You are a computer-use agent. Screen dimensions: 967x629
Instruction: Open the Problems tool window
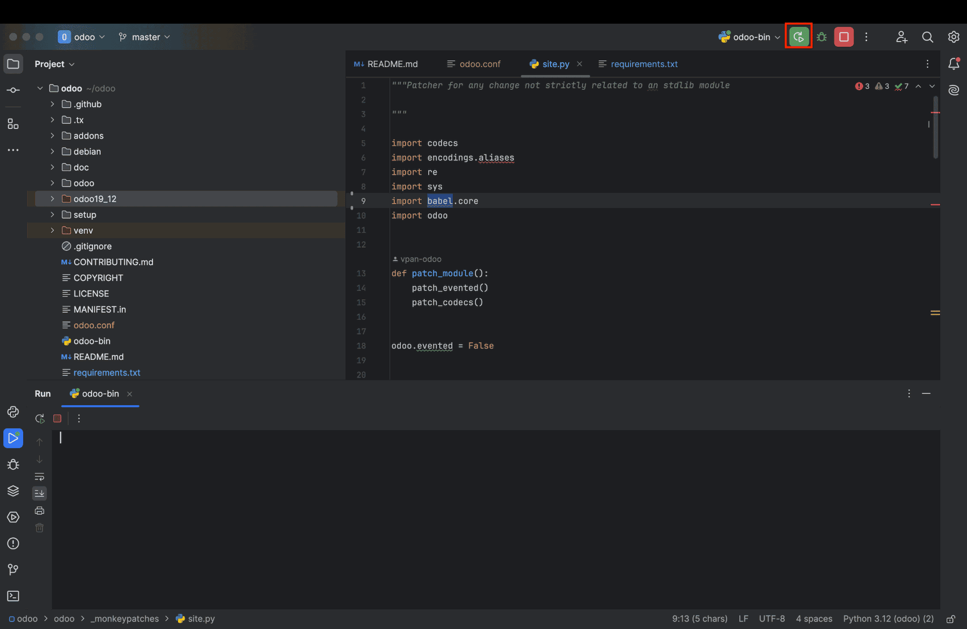pyautogui.click(x=13, y=543)
